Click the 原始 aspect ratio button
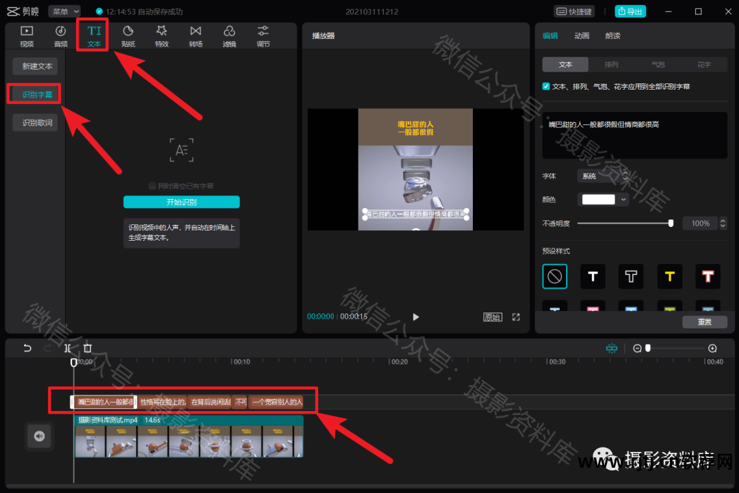739x493 pixels. pos(493,317)
